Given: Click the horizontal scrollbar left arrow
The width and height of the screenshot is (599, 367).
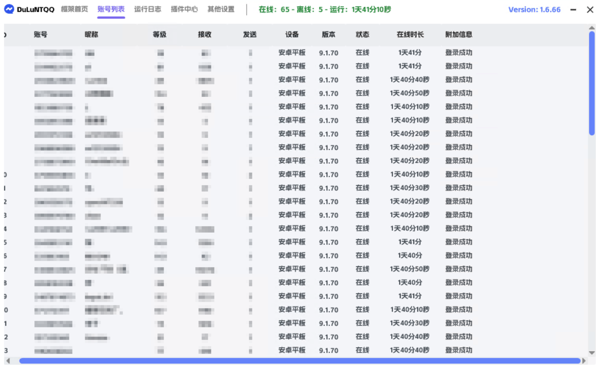Looking at the screenshot, I should point(8,361).
